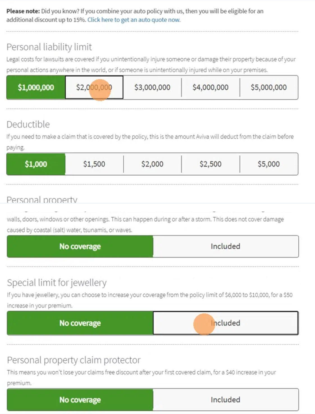
Task: Choose $2,000,000 personal liability limit
Action: [94, 87]
